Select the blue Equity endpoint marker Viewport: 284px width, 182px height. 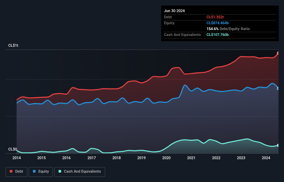click(278, 88)
